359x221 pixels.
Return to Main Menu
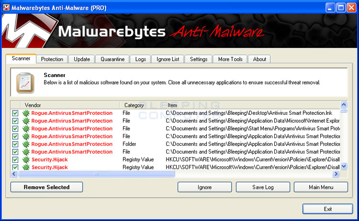click(x=321, y=187)
